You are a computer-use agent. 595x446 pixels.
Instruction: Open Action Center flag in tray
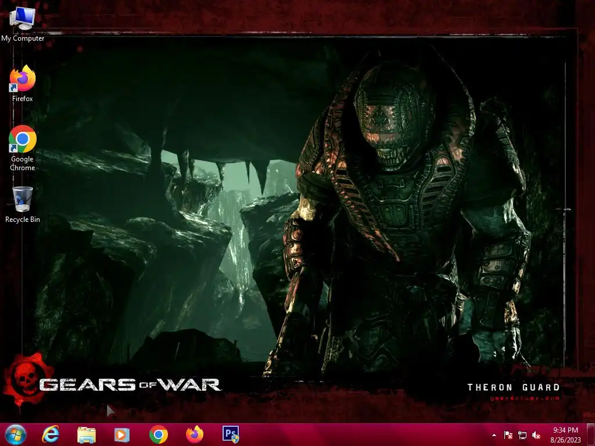[508, 435]
